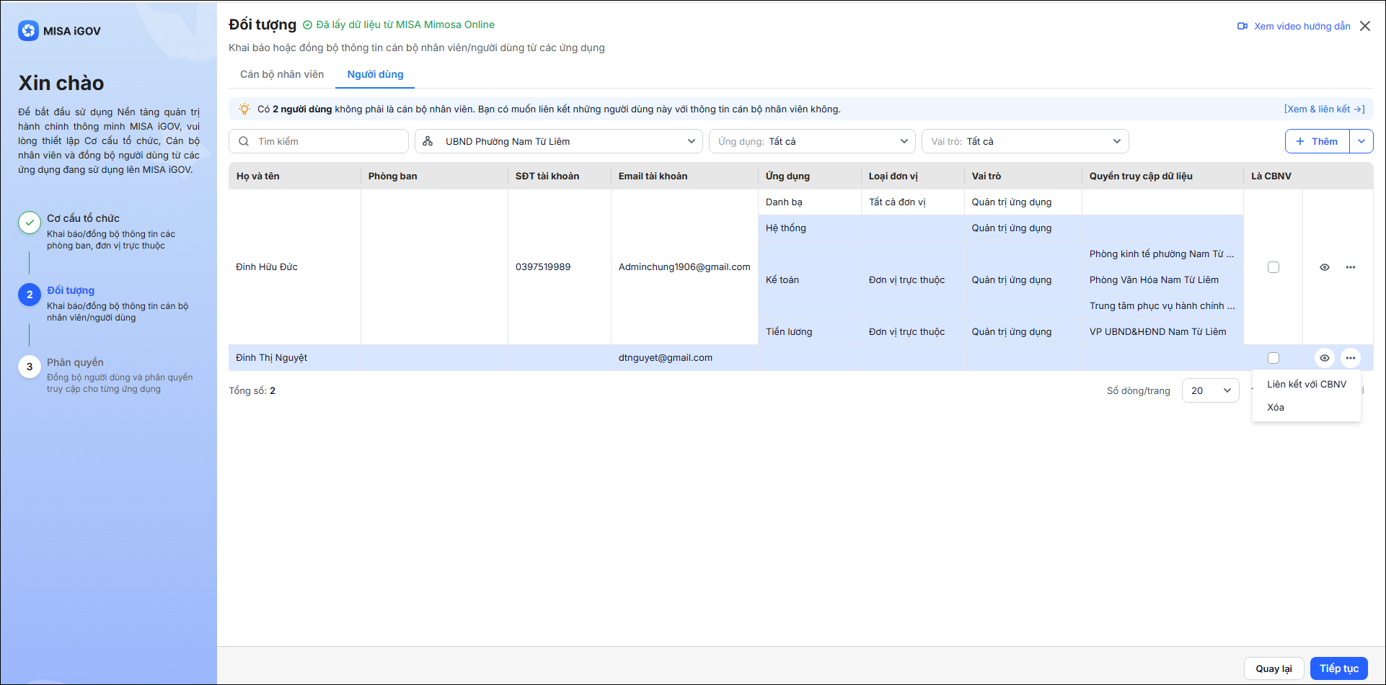Choose Liên kết với CBNV from the context menu

click(1307, 384)
